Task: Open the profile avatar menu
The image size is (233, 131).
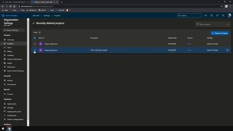Action: point(229,15)
